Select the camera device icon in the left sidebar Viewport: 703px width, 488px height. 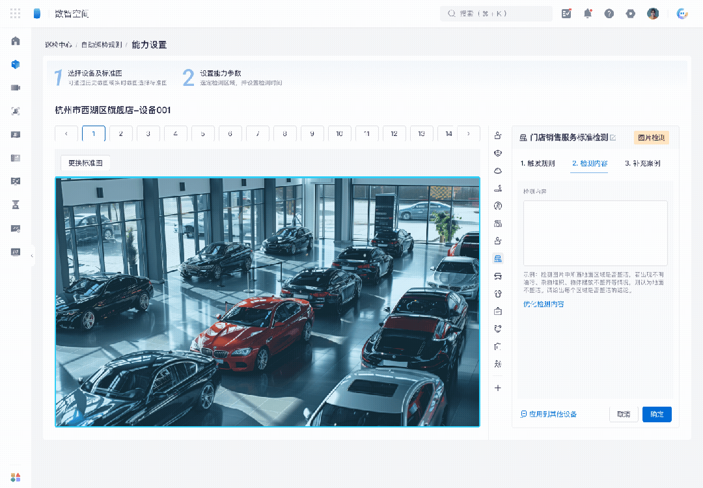point(16,87)
